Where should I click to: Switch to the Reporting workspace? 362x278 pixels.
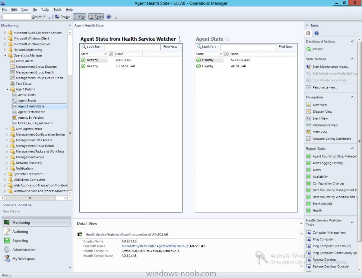click(x=36, y=241)
